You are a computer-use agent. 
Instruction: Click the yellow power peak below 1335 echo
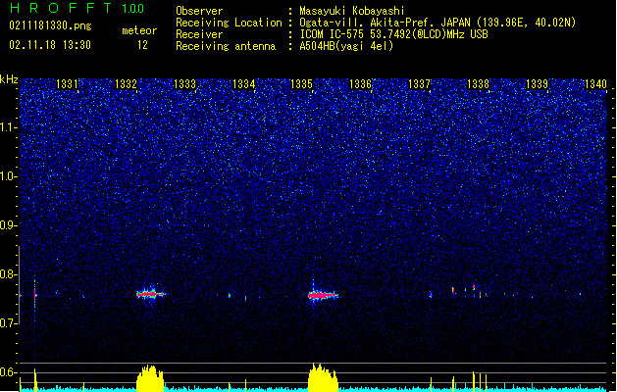click(323, 377)
